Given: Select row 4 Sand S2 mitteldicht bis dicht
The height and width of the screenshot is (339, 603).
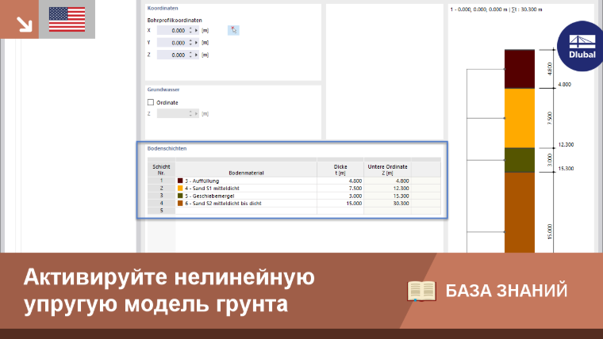Looking at the screenshot, I should click(294, 203).
